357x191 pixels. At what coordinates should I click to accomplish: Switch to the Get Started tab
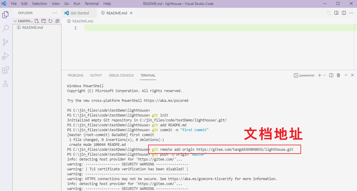click(80, 13)
